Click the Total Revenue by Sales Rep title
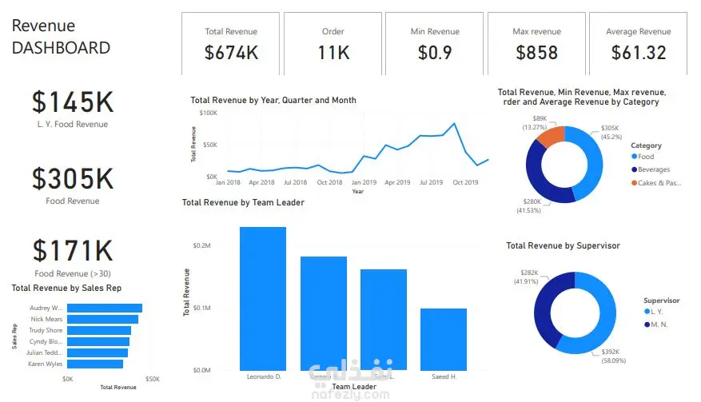 click(66, 288)
